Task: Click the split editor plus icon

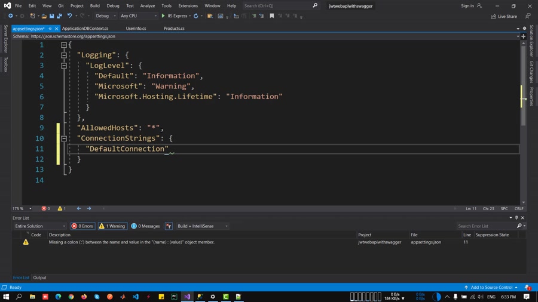Action: tap(523, 36)
